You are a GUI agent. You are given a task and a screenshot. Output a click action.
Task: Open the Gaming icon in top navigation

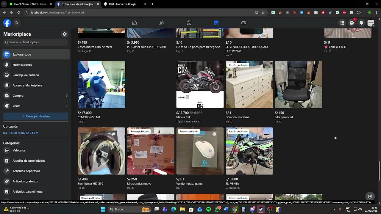pyautogui.click(x=243, y=23)
